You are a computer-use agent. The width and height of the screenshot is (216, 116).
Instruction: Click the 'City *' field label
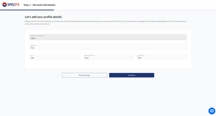[32, 56]
